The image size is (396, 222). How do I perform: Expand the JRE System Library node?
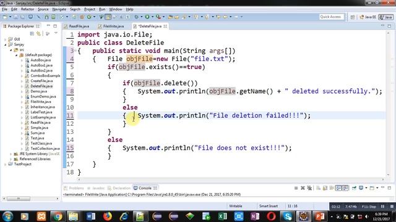(x=11, y=154)
